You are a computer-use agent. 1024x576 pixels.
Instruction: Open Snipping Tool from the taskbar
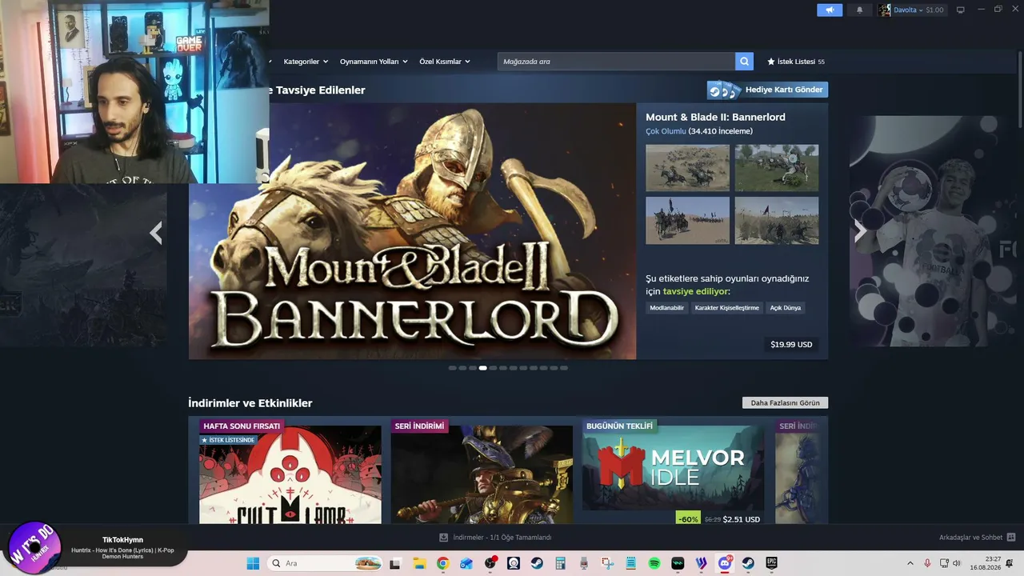tap(607, 563)
